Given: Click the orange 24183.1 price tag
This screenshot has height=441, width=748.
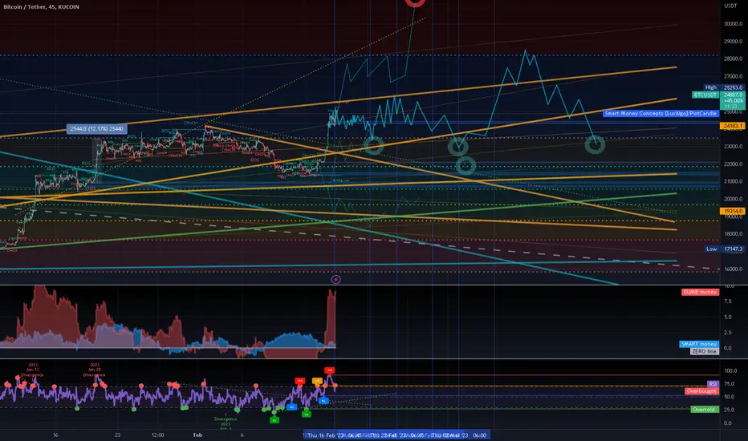Looking at the screenshot, I should point(732,126).
